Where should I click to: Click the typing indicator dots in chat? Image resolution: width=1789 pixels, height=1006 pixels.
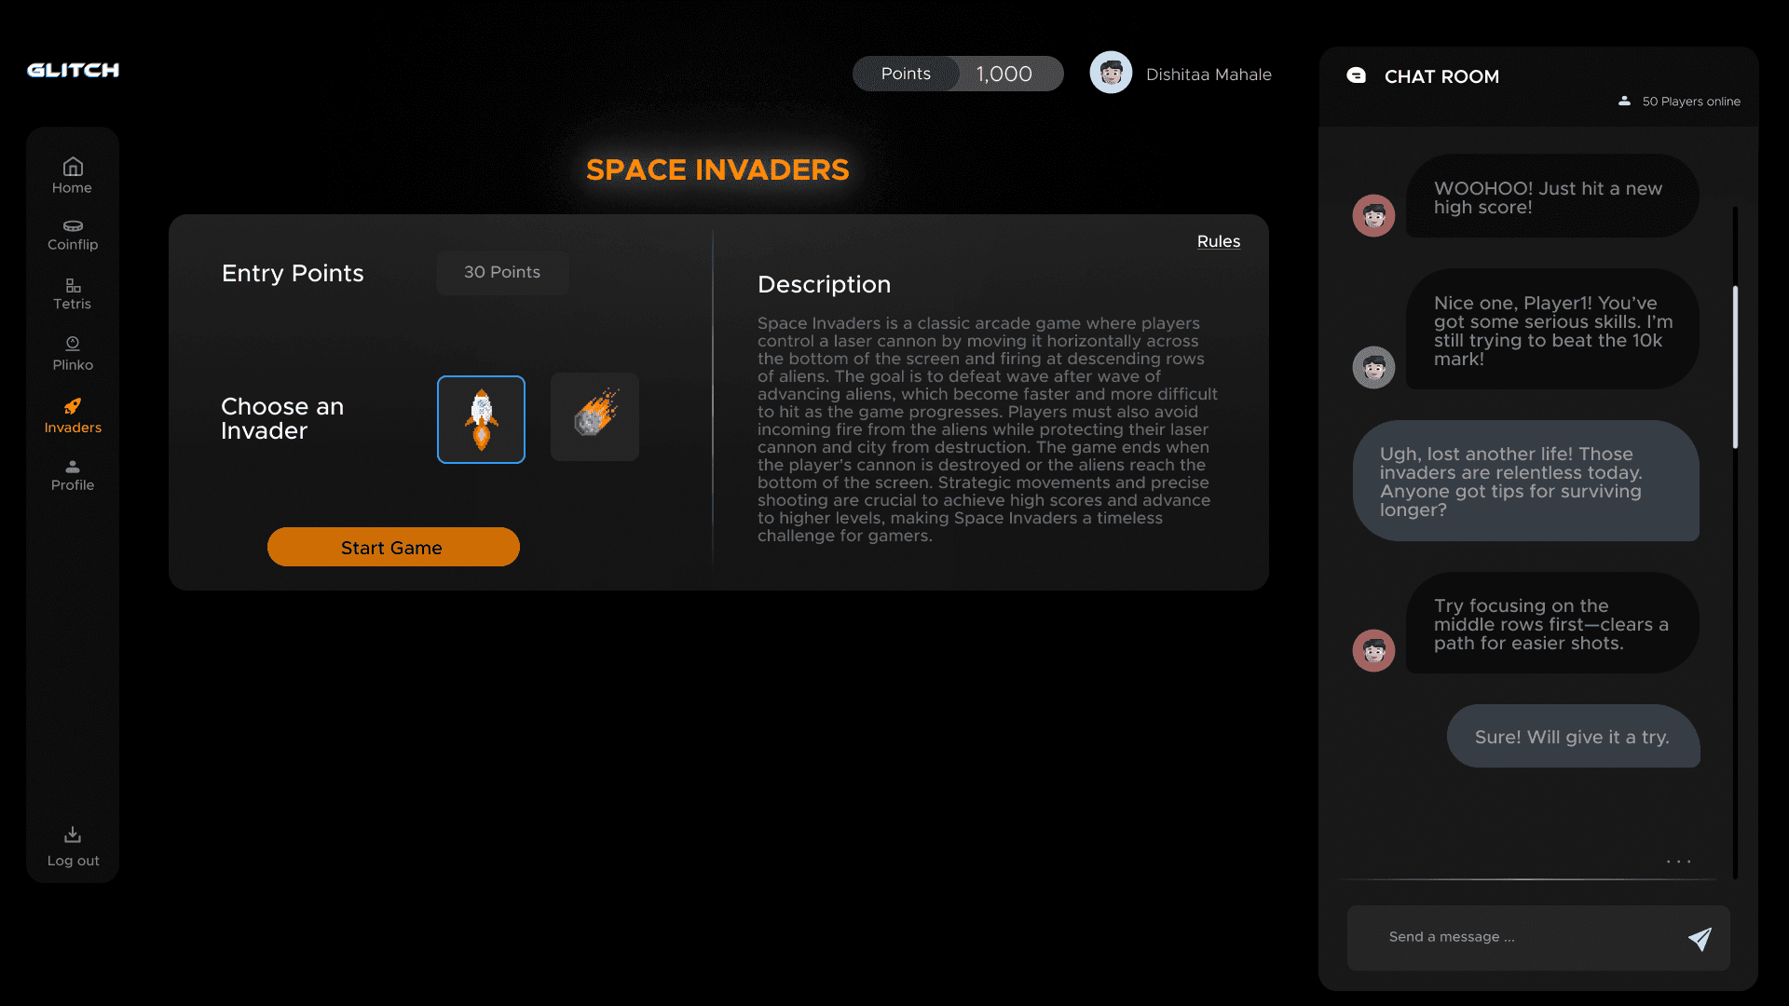[x=1678, y=862]
